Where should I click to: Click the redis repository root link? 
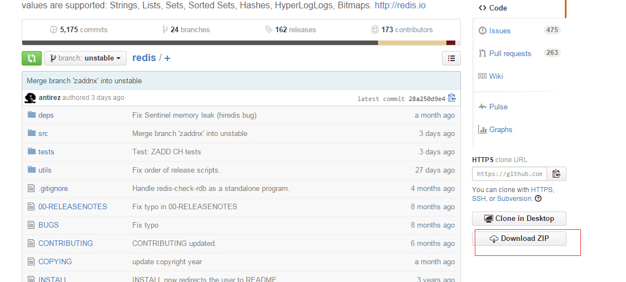(144, 58)
